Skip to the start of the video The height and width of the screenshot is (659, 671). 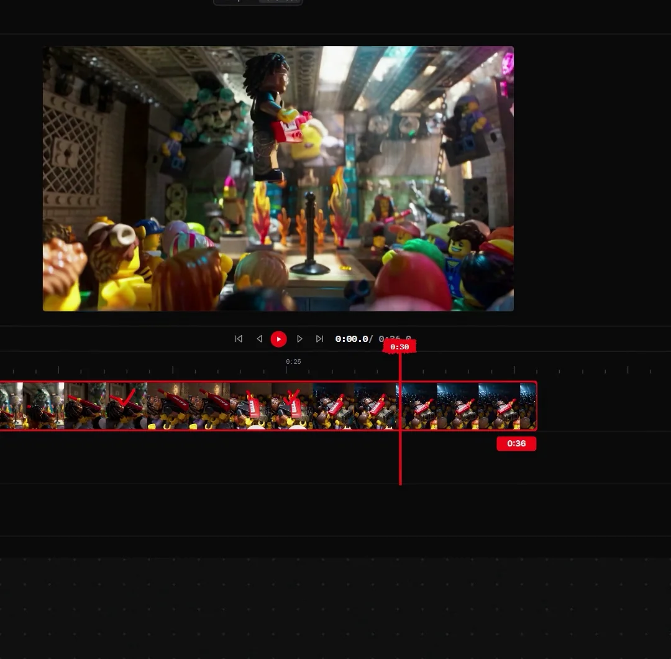tap(239, 339)
